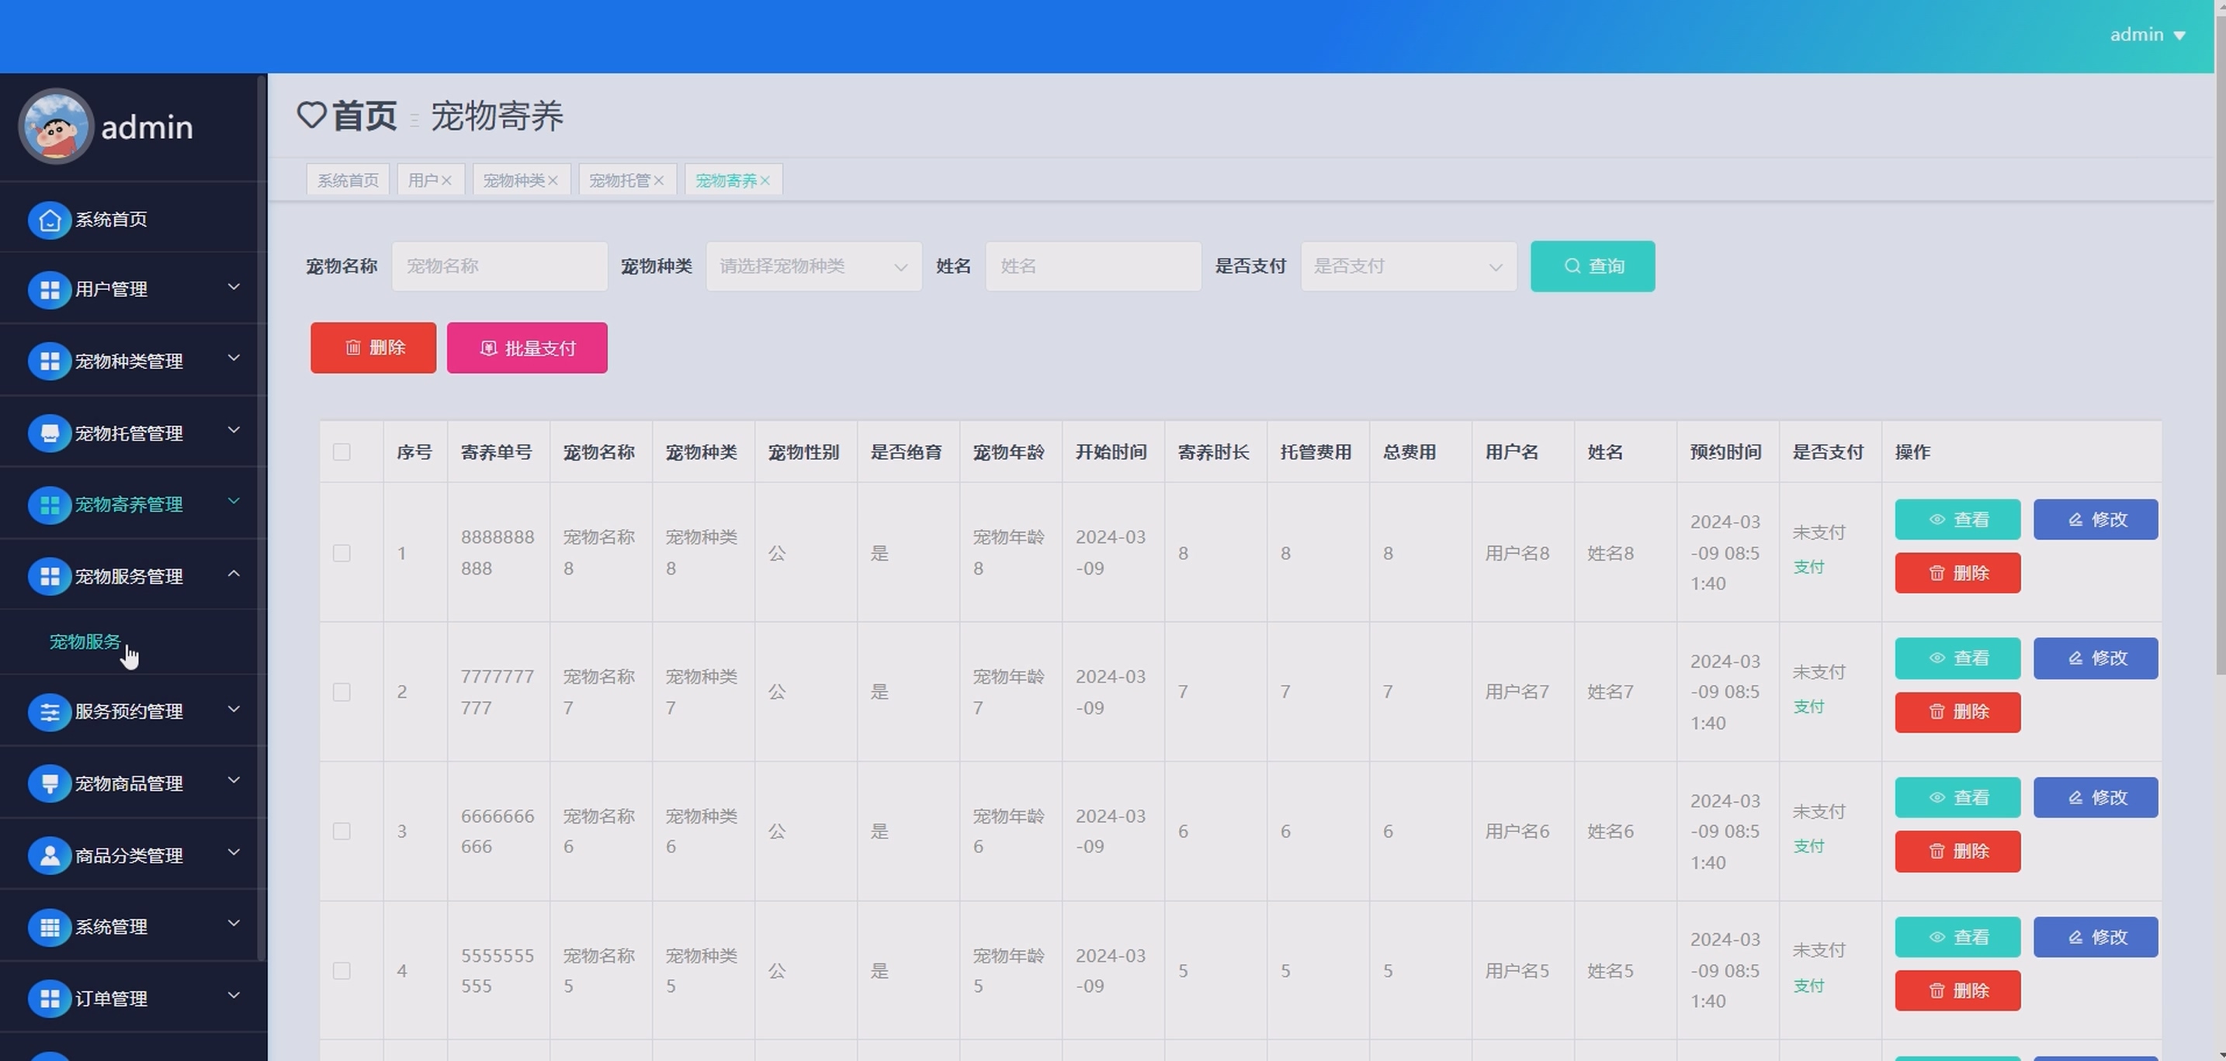Click the 首页 breadcrumb title
The width and height of the screenshot is (2226, 1061).
click(364, 116)
